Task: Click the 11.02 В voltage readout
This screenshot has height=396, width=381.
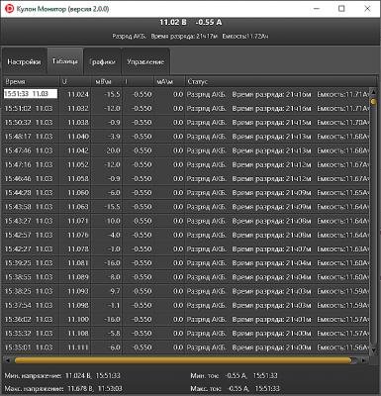Action: pyautogui.click(x=173, y=23)
